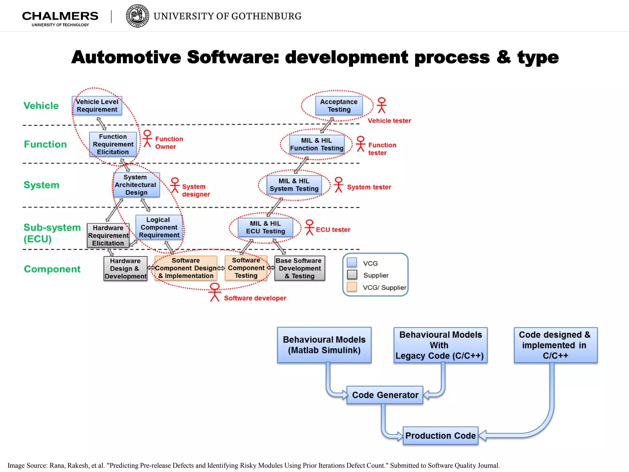Click the ECU tester stick figure icon
Viewport: 629px width, 472px height.
pyautogui.click(x=309, y=227)
